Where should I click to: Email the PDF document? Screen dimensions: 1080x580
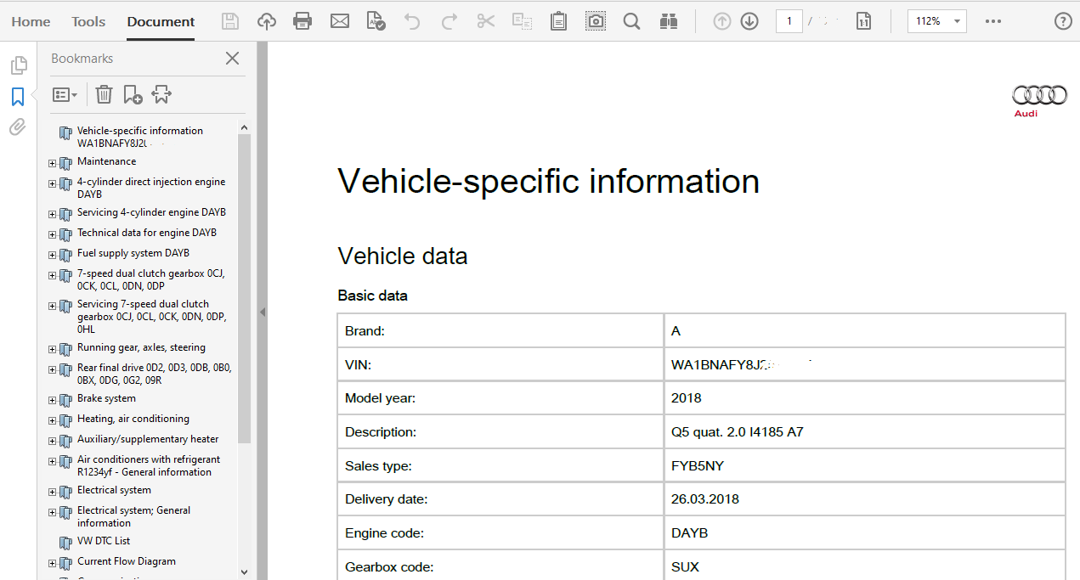[x=340, y=21]
